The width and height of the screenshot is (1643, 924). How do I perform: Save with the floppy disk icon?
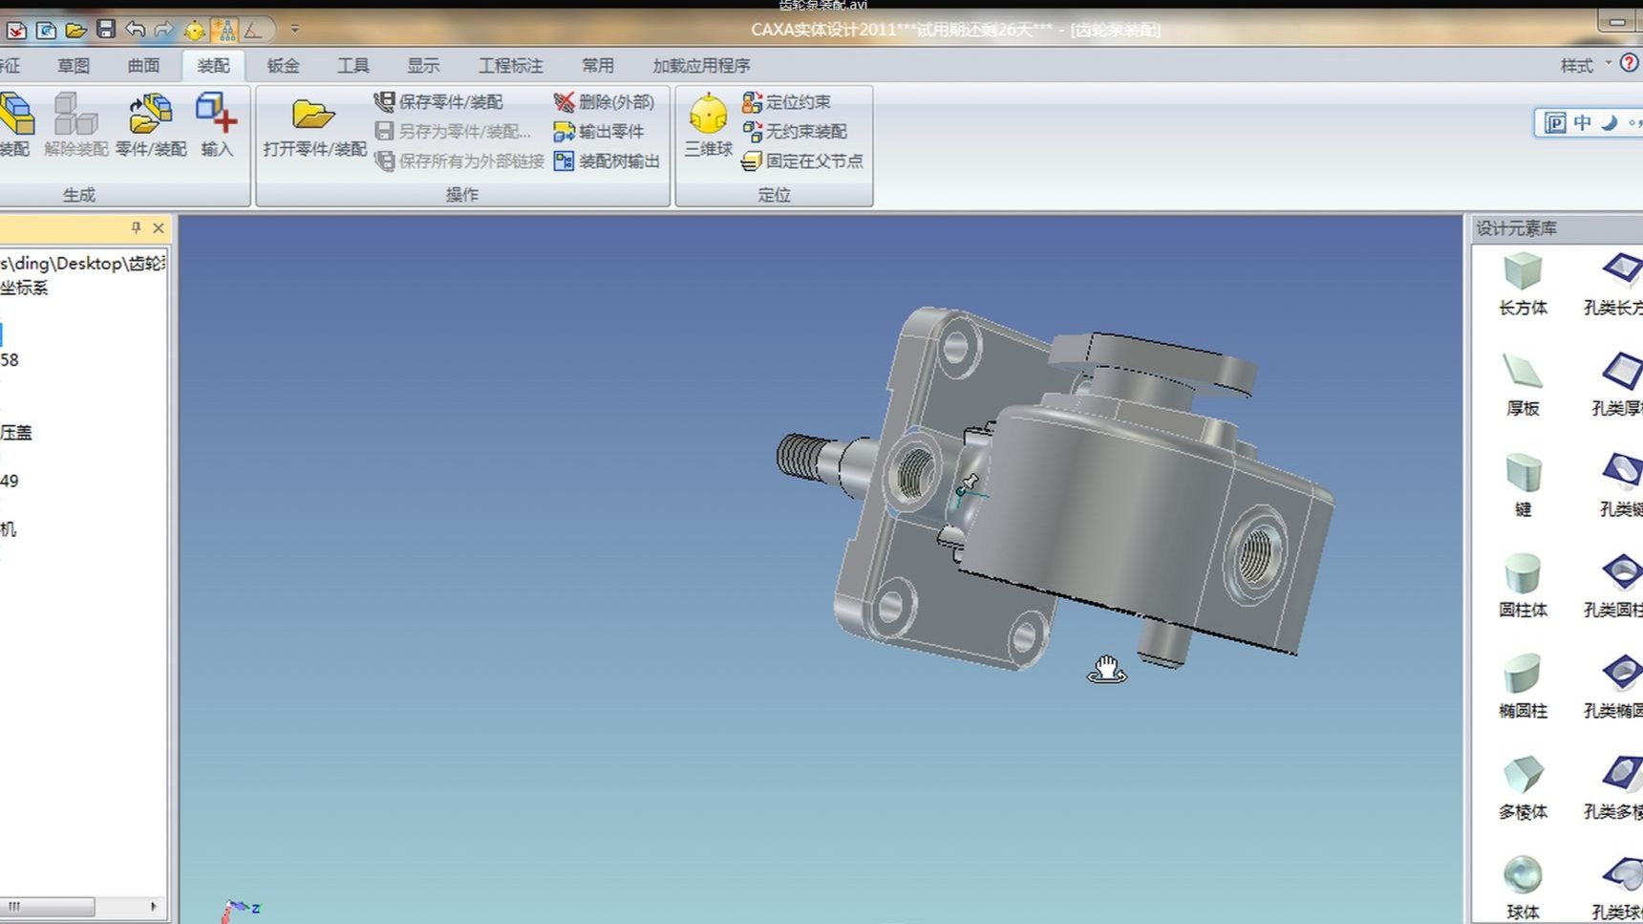106,30
